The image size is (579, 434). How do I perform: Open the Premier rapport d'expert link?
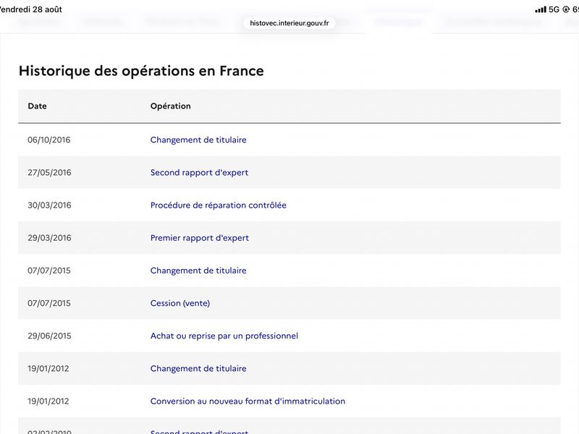pos(200,238)
